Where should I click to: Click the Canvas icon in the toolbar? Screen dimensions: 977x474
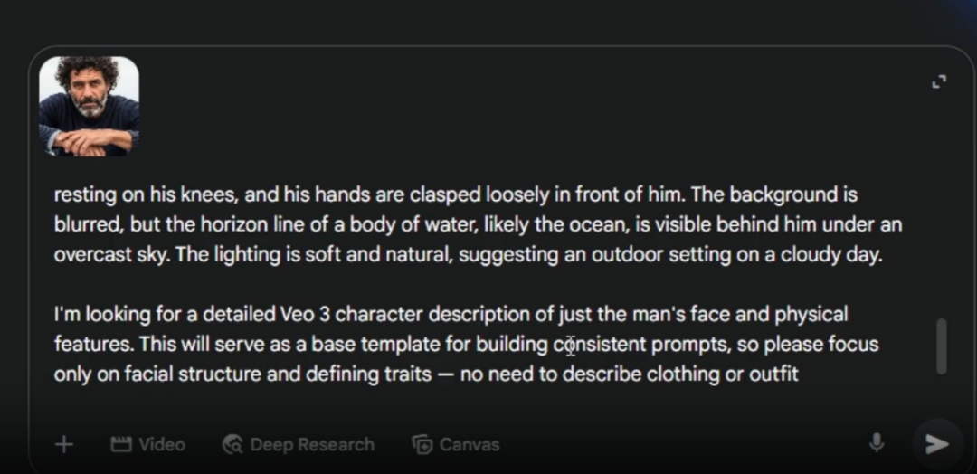(422, 444)
